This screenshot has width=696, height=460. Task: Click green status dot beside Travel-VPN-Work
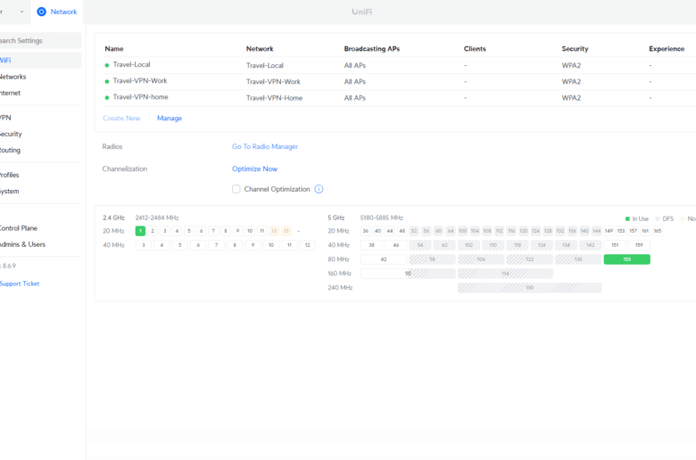pos(106,82)
